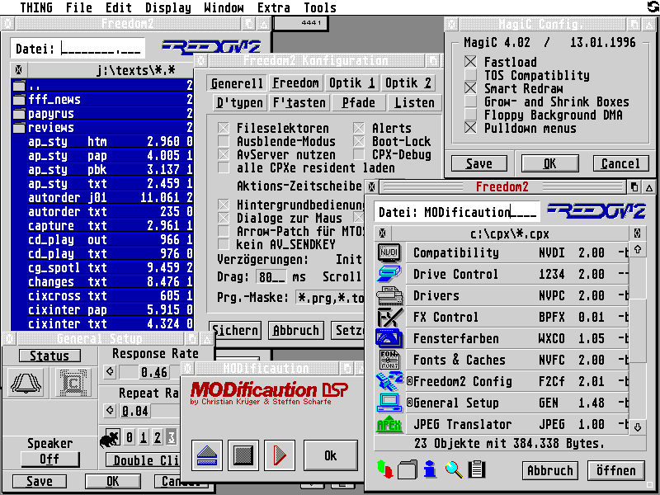The width and height of the screenshot is (660, 495).
Task: Click the Response Rate 0.46 slider handle
Action: point(154,372)
